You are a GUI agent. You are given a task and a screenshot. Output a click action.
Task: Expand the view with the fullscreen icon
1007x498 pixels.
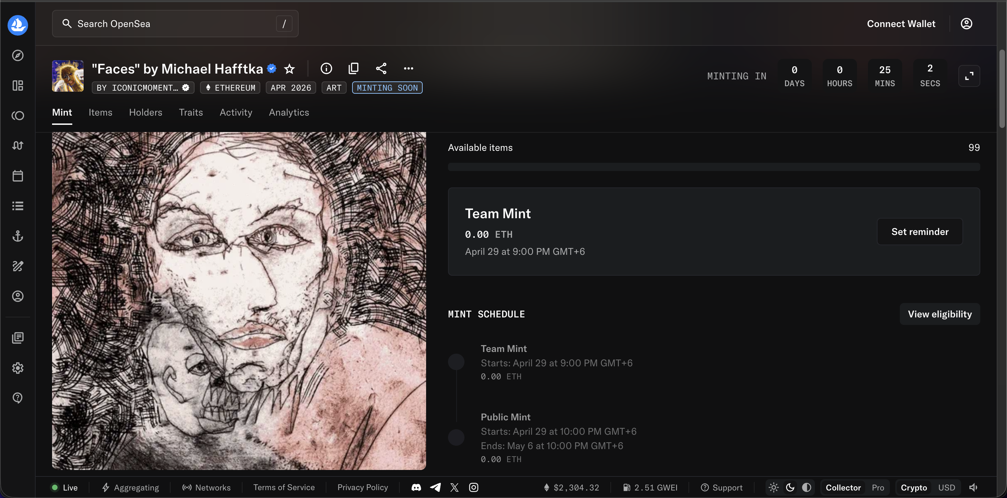969,76
